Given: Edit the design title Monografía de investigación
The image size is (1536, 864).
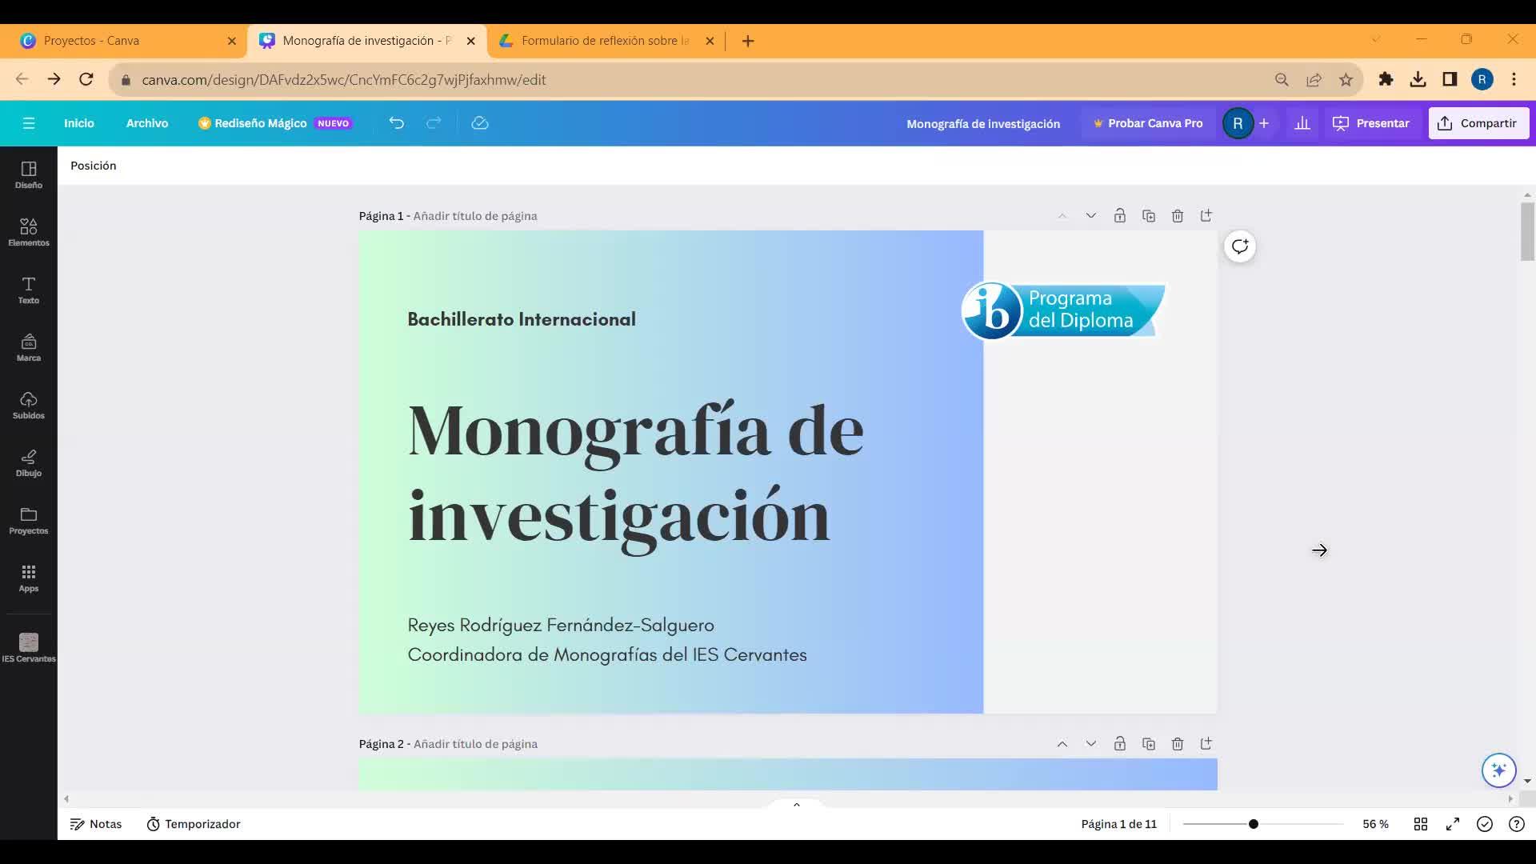Looking at the screenshot, I should (x=983, y=124).
